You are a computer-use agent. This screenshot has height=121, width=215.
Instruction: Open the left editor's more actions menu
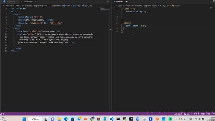point(108,1)
